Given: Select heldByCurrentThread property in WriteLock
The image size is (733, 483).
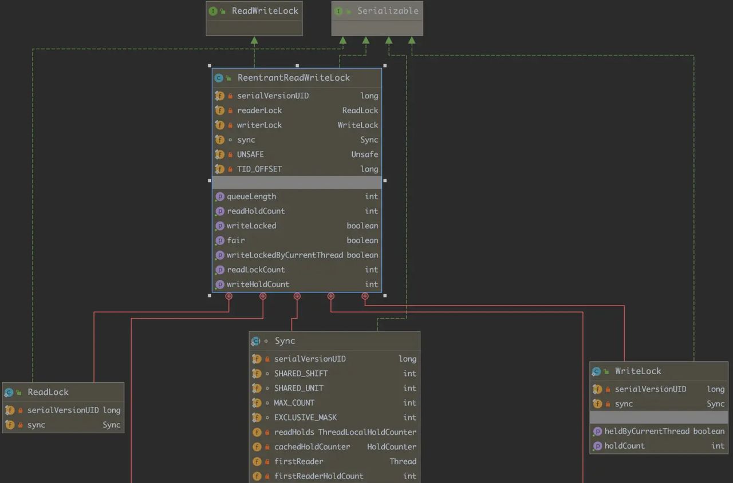Looking at the screenshot, I should pos(659,431).
